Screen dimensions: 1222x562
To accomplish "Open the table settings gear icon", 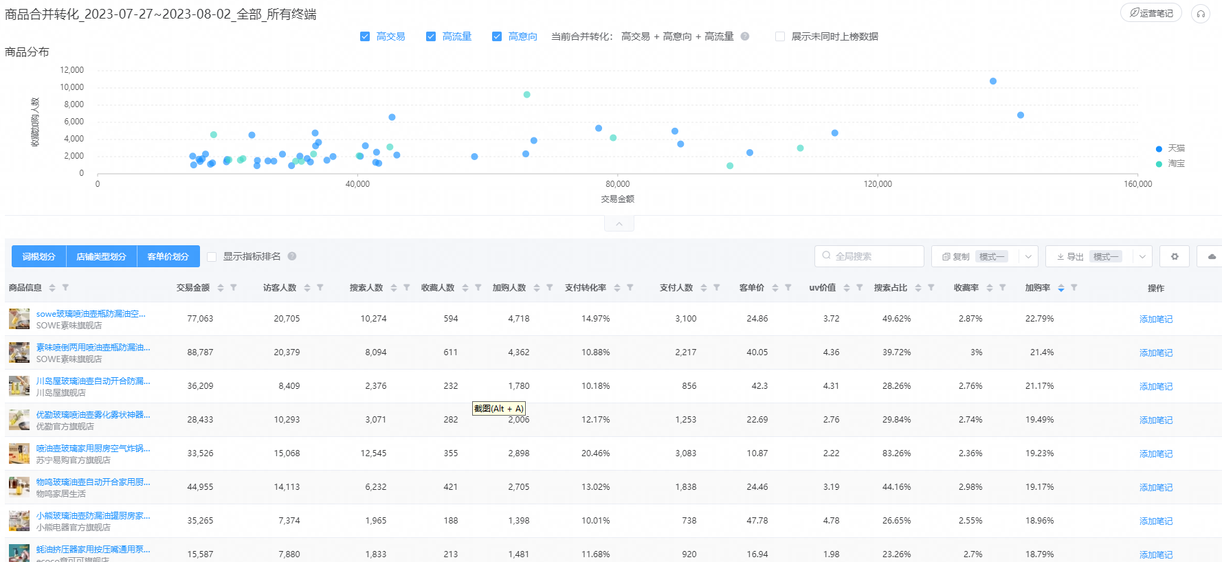I will (1175, 256).
